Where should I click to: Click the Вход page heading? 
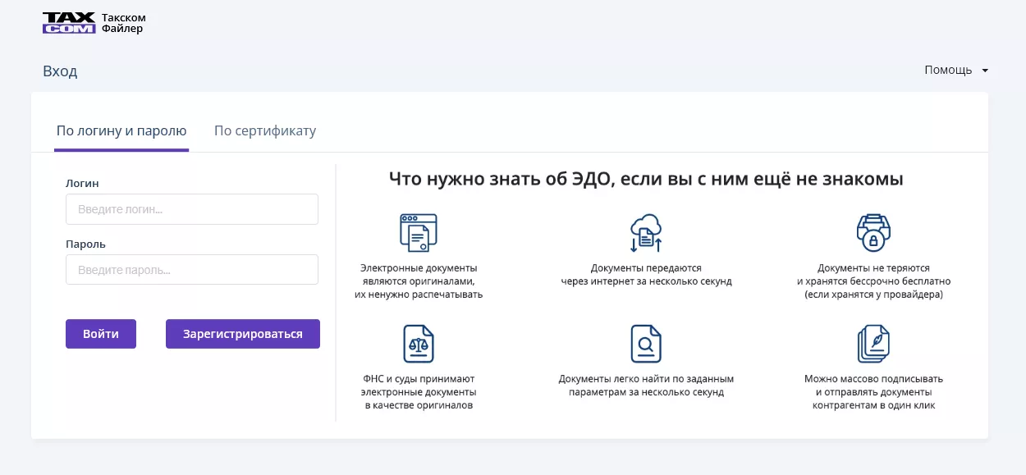pyautogui.click(x=60, y=71)
